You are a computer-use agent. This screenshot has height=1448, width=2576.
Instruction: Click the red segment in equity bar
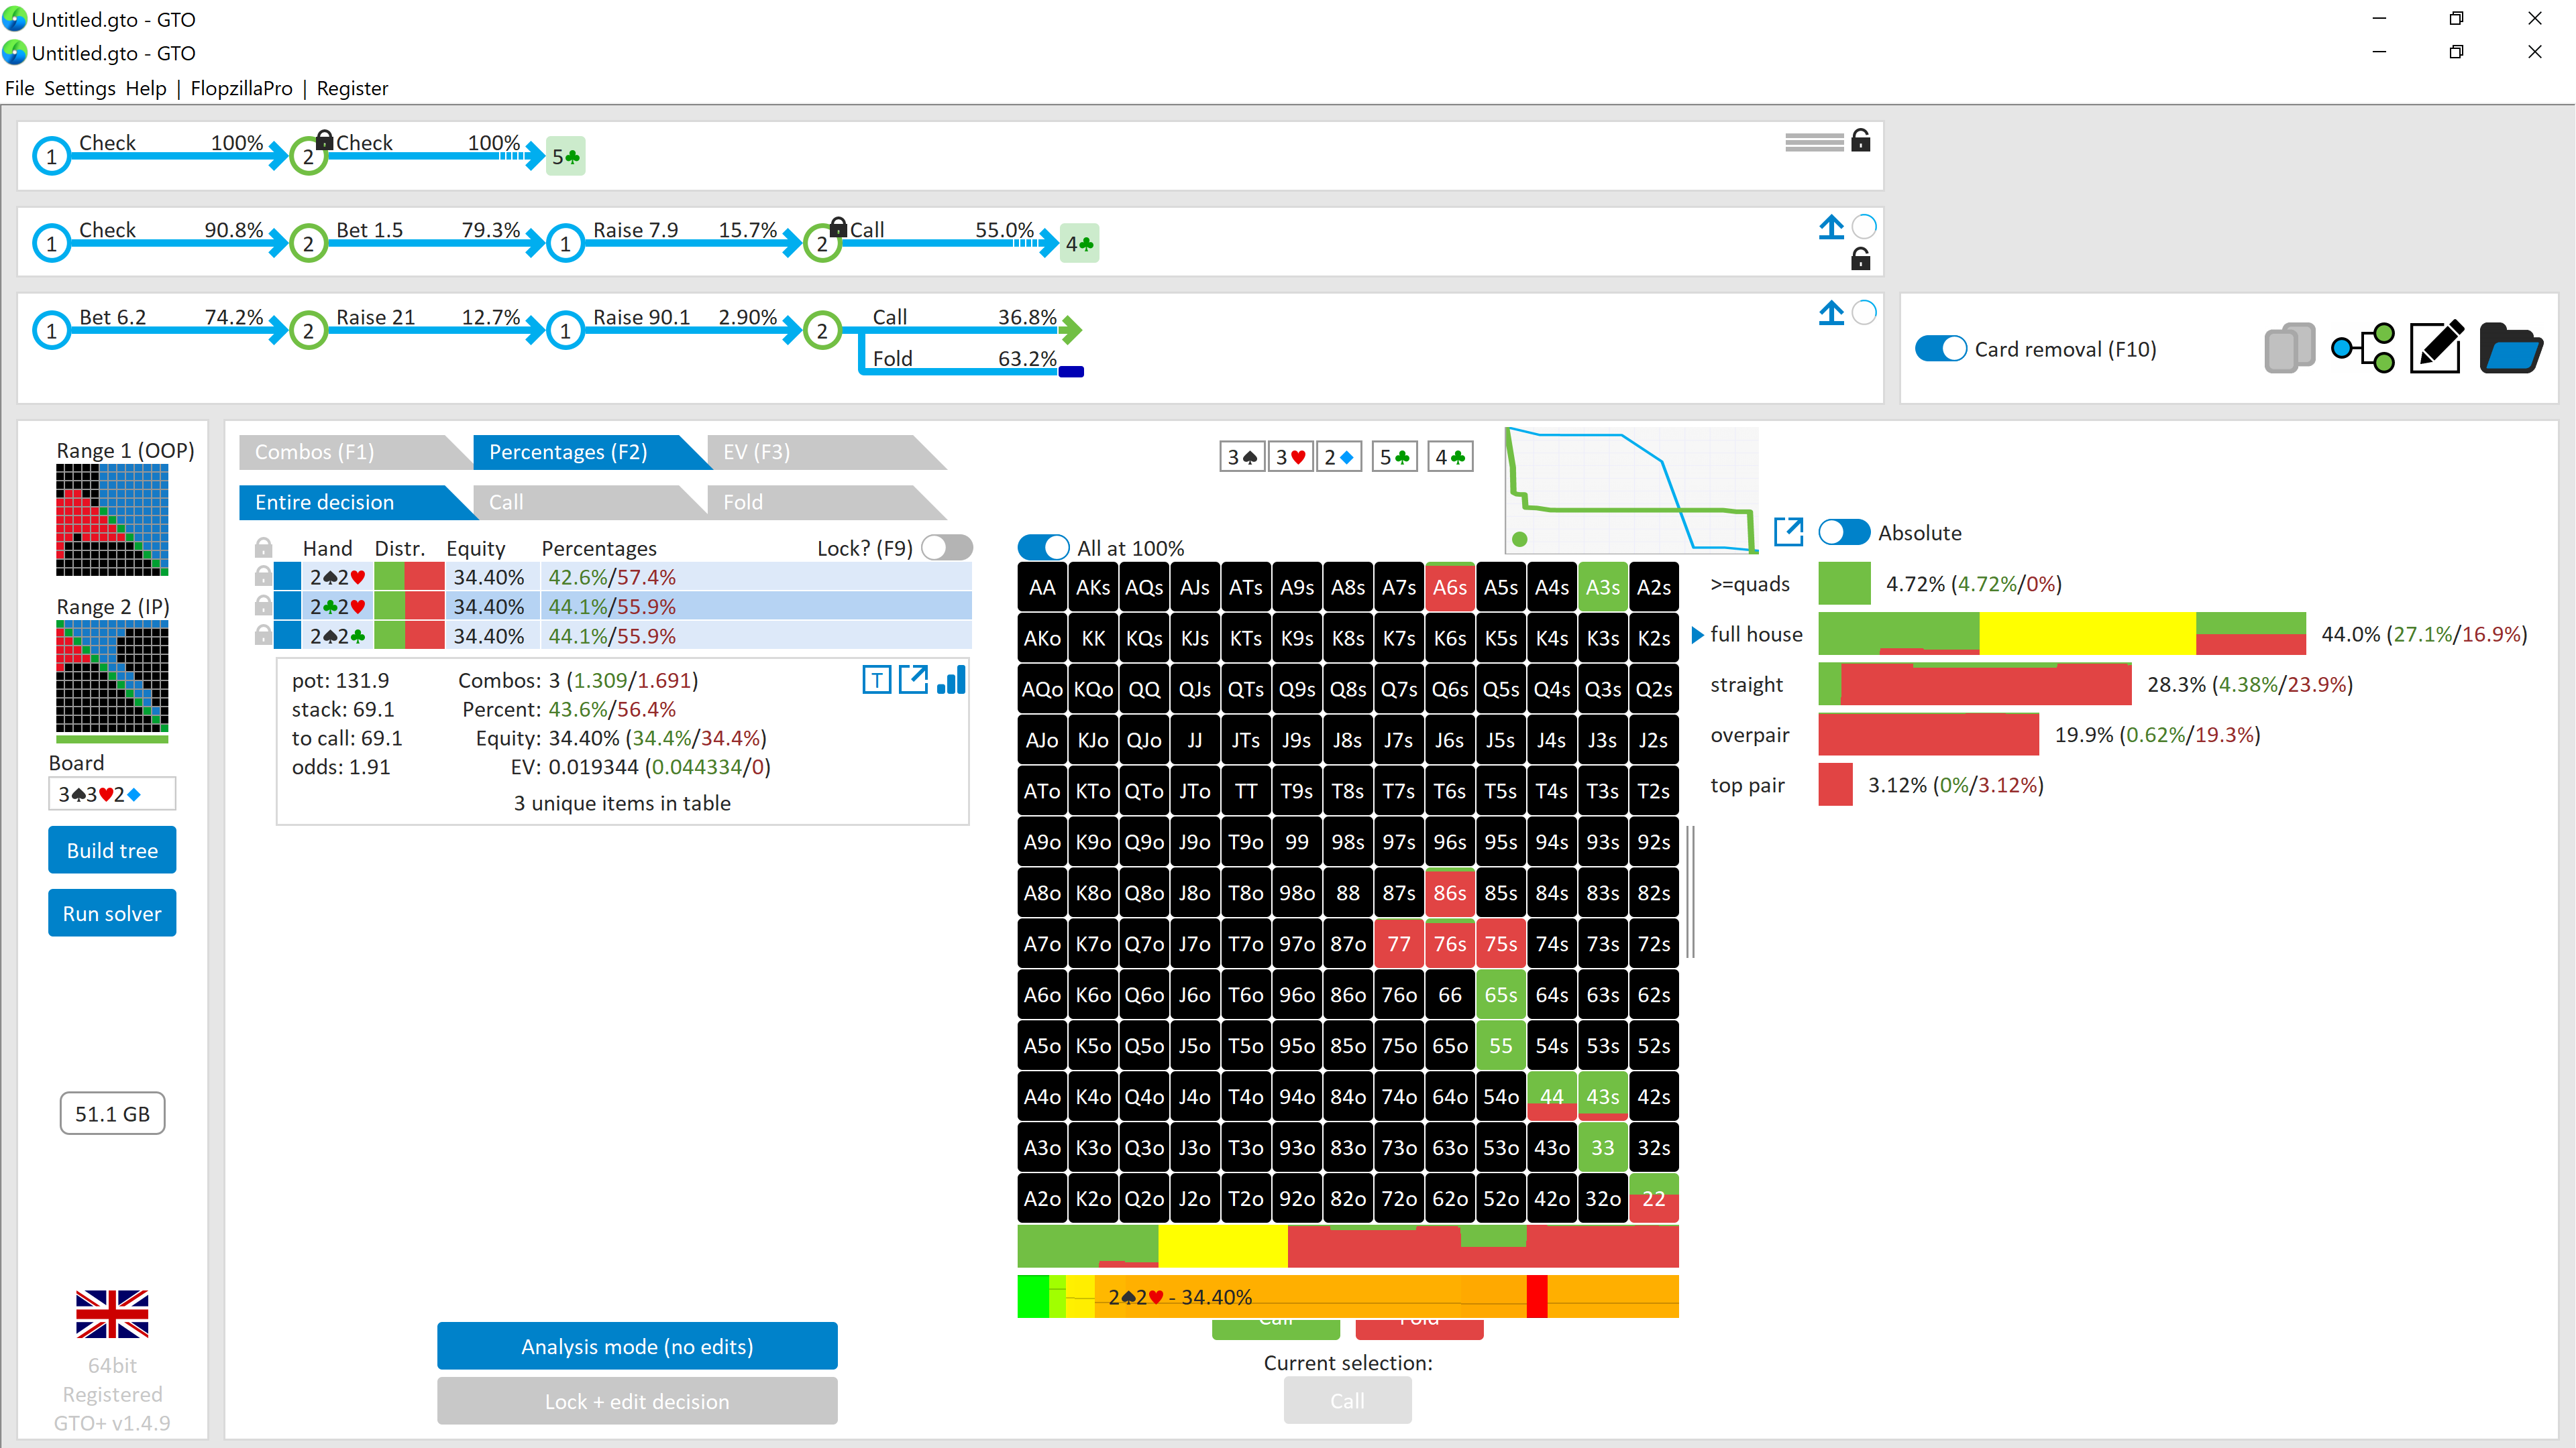1537,1297
